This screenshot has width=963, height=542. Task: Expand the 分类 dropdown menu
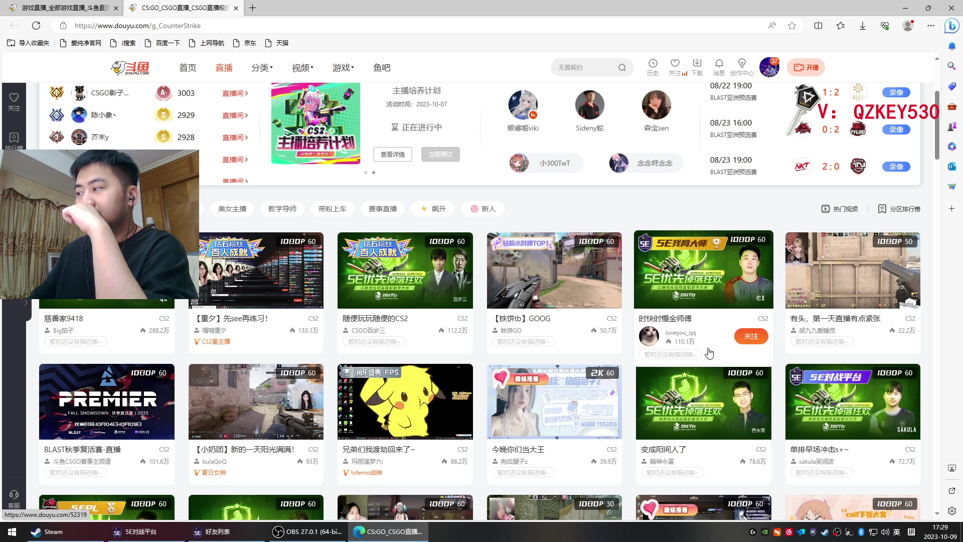click(x=262, y=68)
